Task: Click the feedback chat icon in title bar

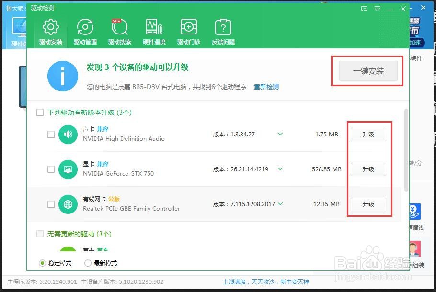Action: (364, 9)
